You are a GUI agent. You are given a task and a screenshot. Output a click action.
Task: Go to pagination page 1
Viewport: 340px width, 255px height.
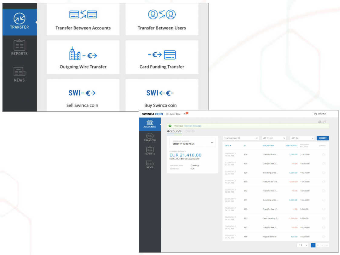pos(313,245)
